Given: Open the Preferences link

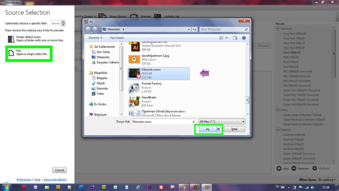Looking at the screenshot, I should tap(24, 180).
